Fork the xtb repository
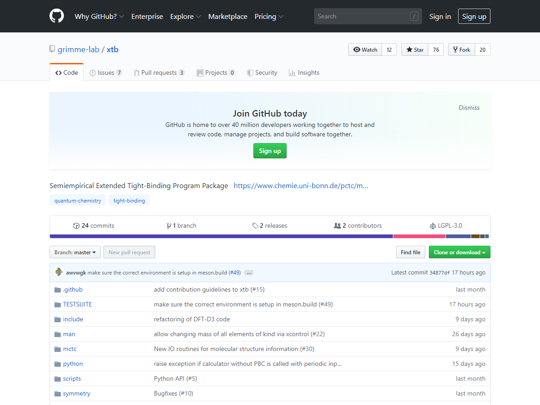 461,49
